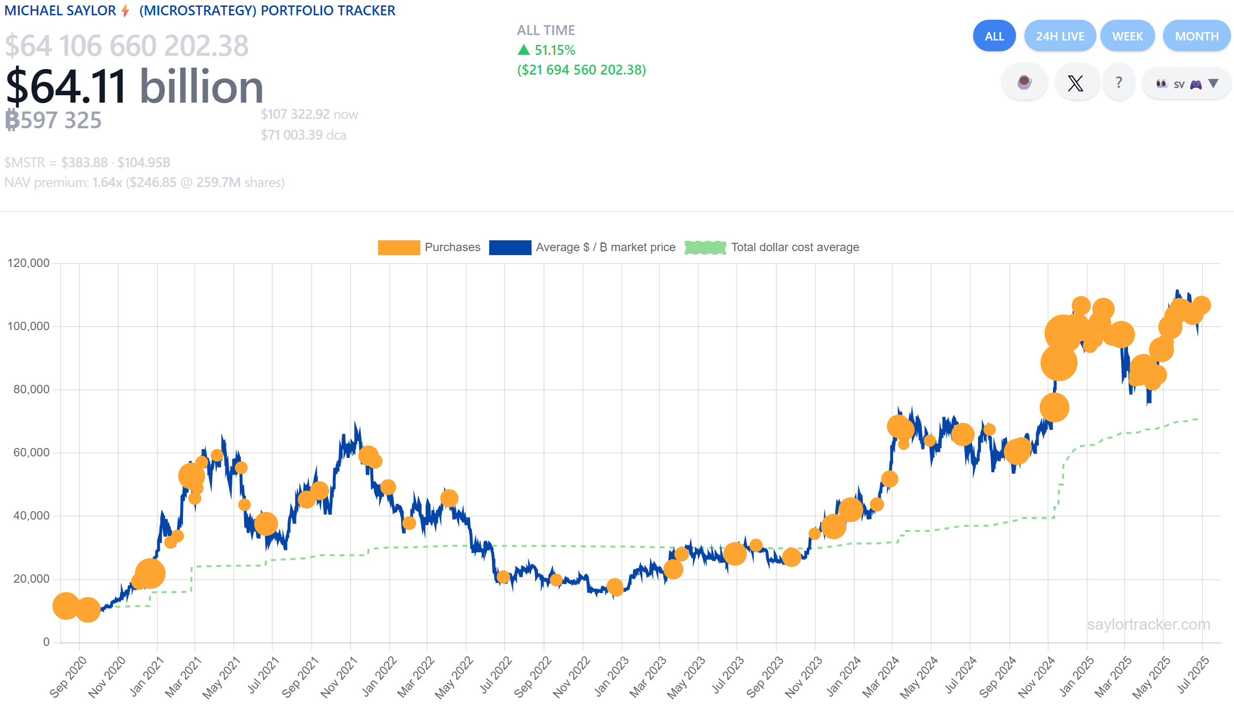Click the $71 003.39 dca value

(303, 135)
